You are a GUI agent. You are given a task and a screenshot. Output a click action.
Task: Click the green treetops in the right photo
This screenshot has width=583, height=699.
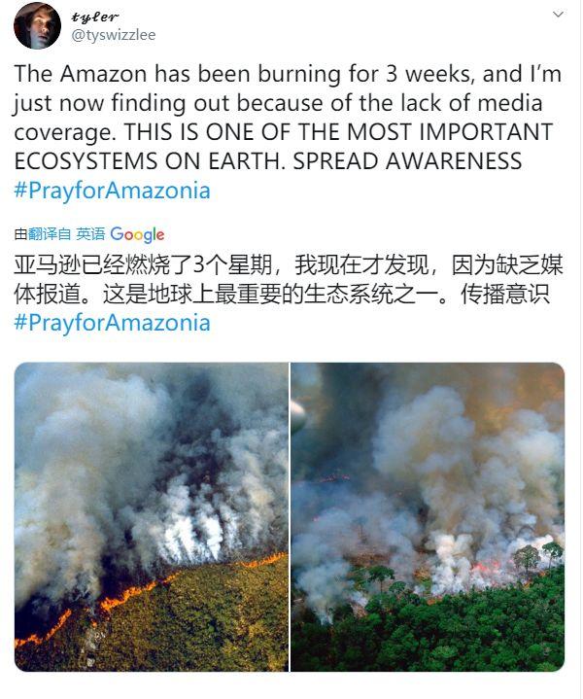pos(446,633)
